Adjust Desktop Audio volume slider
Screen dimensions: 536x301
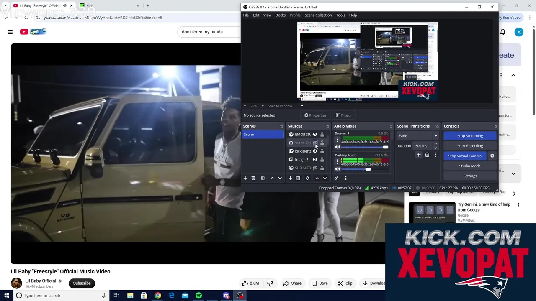click(365, 169)
